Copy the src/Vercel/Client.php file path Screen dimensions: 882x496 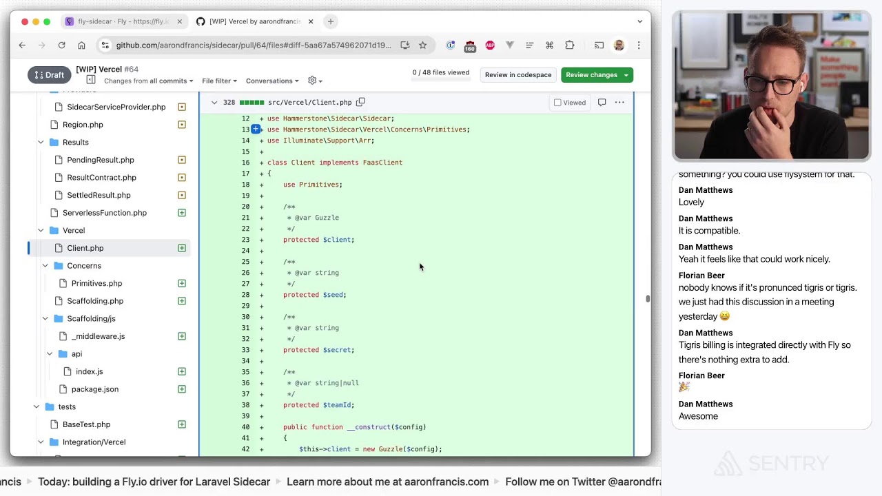click(x=360, y=102)
